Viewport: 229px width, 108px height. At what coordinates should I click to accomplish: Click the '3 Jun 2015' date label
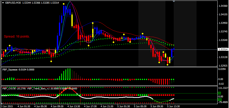pos(7,106)
